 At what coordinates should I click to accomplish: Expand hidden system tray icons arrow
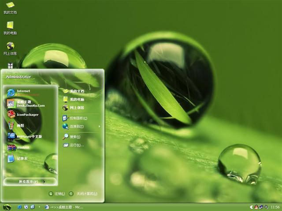tap(251, 207)
